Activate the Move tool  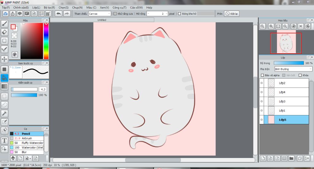point(4,59)
